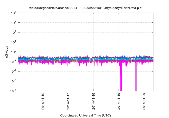Click the 2014-11-17 date tick label
The image size is (169, 118).
(x=68, y=101)
